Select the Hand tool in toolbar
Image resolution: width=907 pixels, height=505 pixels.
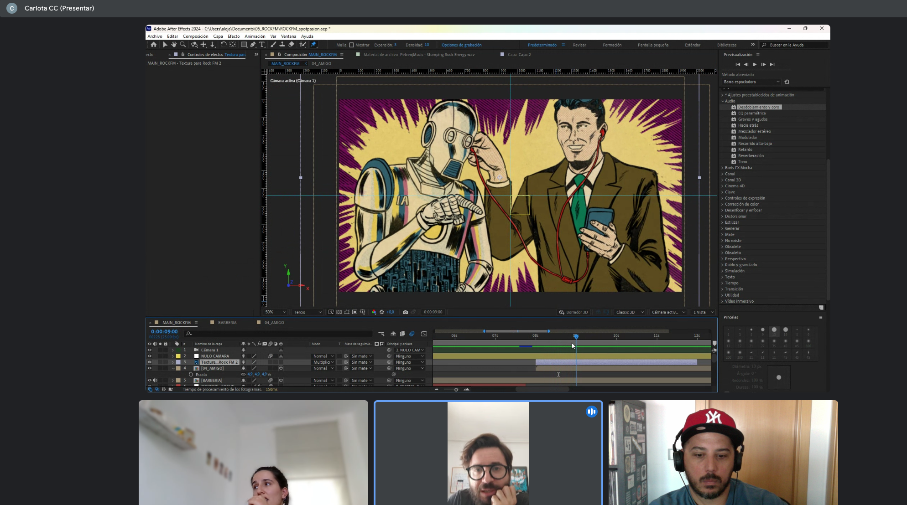click(174, 45)
